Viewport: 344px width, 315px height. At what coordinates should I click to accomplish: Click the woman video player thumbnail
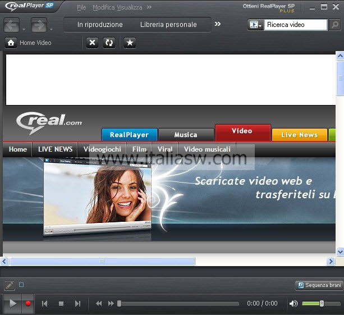pyautogui.click(x=97, y=197)
